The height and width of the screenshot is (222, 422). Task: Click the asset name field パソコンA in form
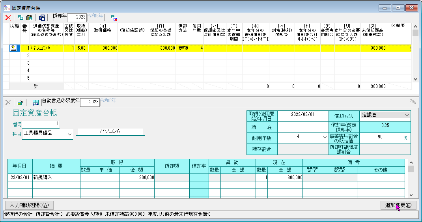click(x=110, y=131)
